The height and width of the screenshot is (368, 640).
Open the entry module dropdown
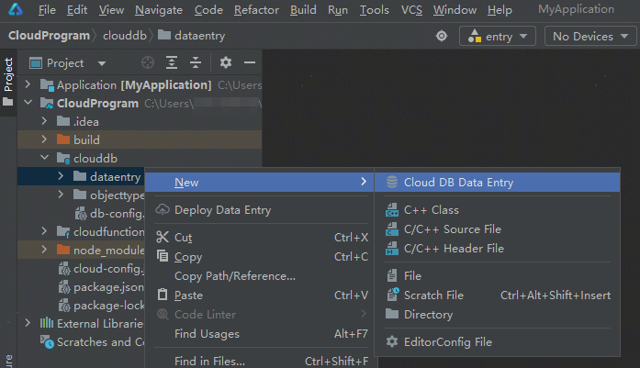tap(499, 37)
